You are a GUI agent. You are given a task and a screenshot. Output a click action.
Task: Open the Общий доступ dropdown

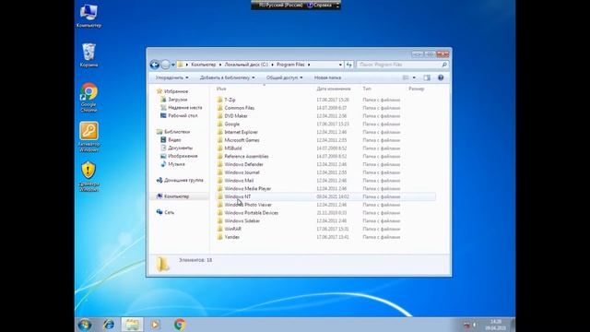click(x=284, y=77)
